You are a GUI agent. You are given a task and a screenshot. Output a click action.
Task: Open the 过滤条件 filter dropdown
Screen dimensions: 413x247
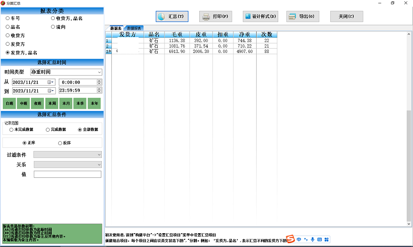99,154
